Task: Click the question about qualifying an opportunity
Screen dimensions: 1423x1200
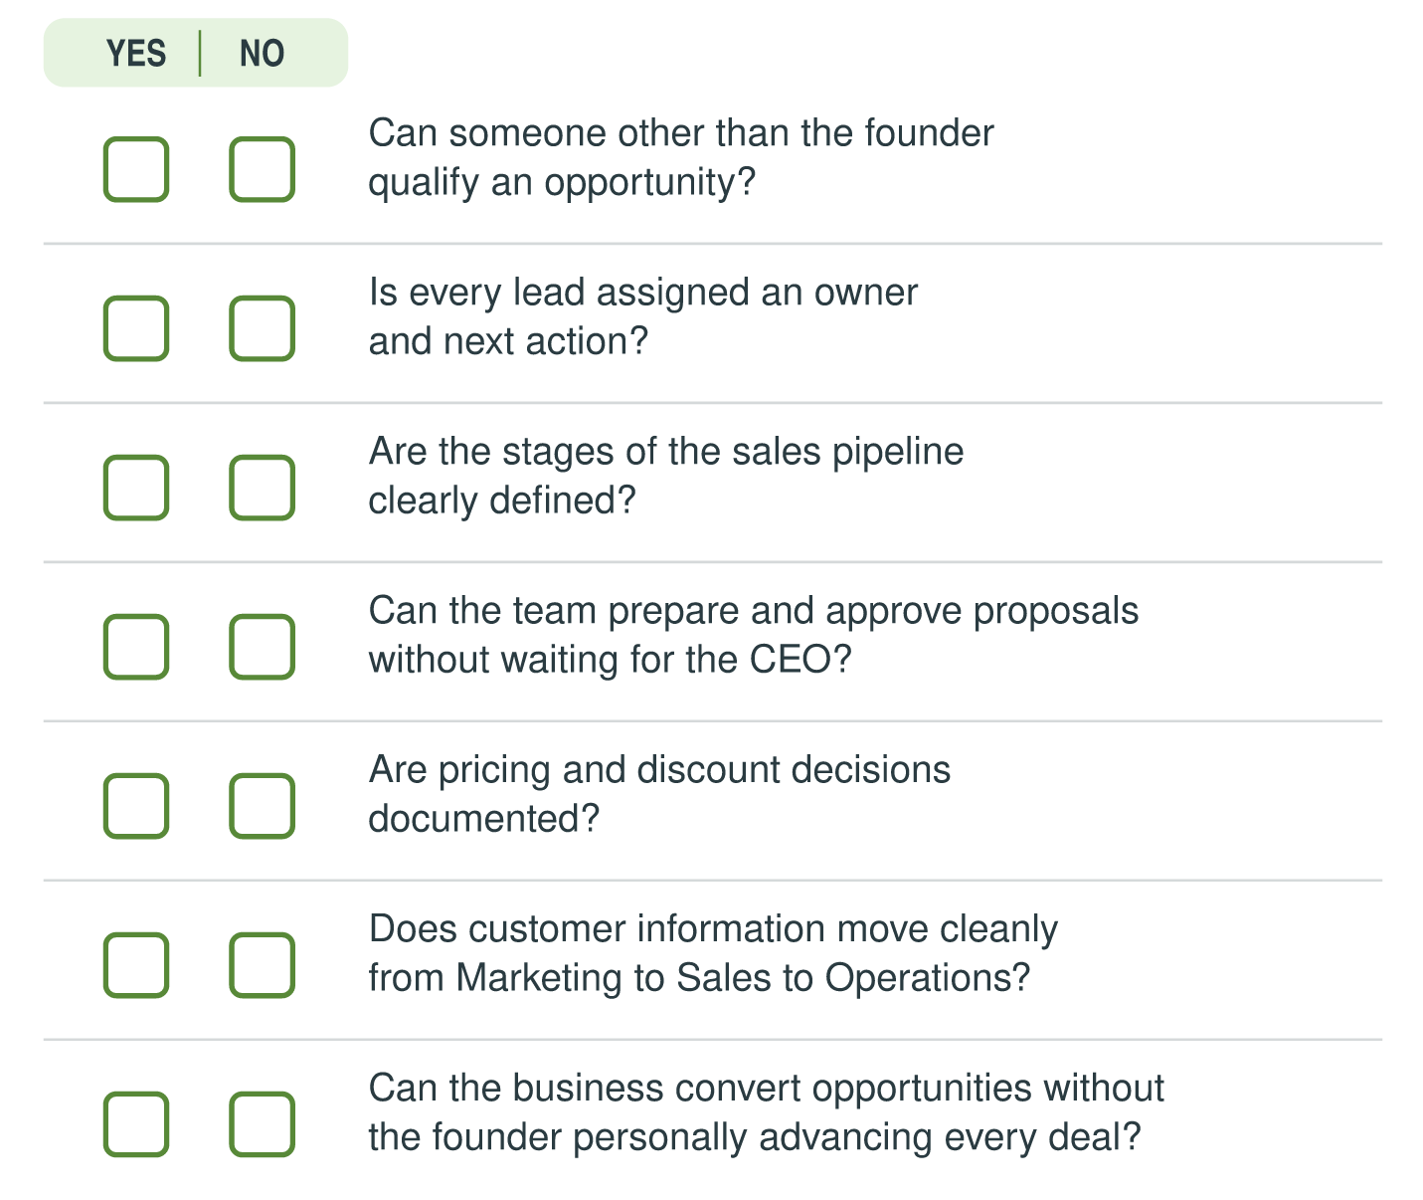Action: tap(681, 157)
